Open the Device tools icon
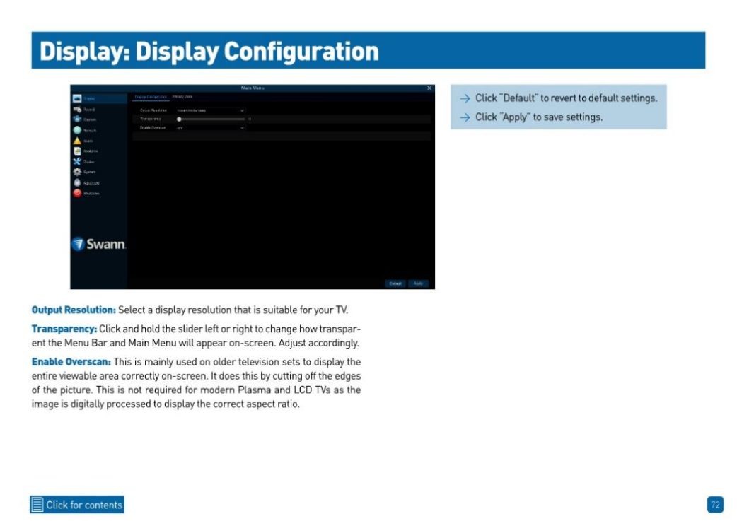 [x=77, y=161]
